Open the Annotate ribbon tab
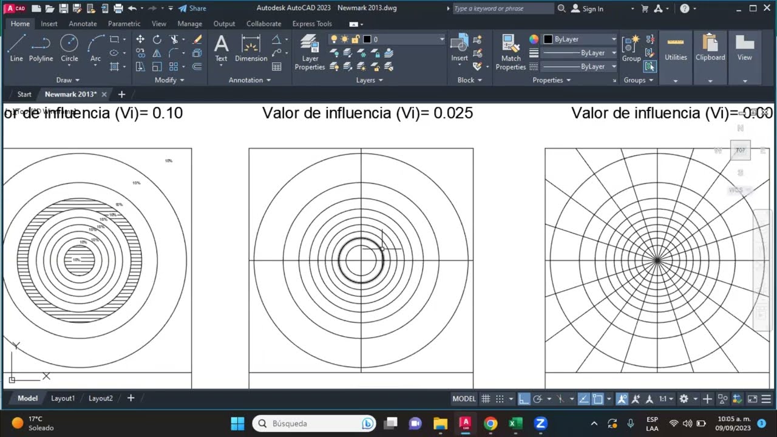 tap(83, 24)
